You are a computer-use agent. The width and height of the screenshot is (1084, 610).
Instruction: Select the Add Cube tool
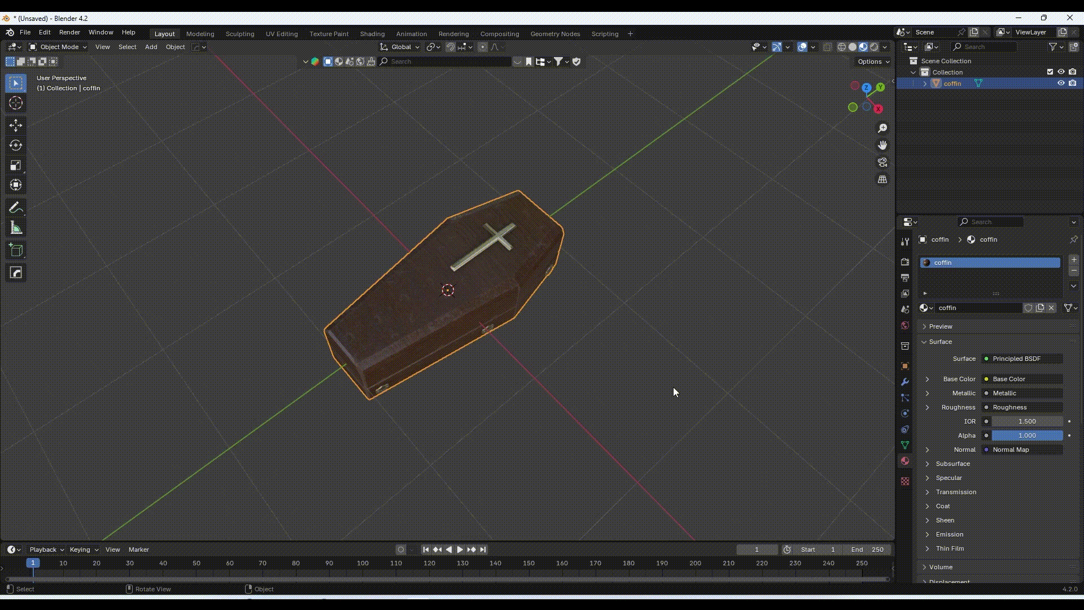(16, 250)
